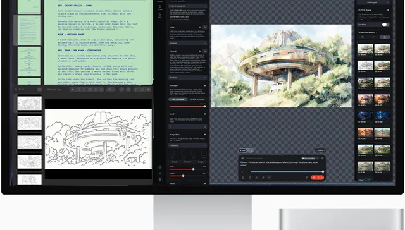Open the Image Size preset dropdown
This screenshot has width=405, height=230.
pos(187,145)
